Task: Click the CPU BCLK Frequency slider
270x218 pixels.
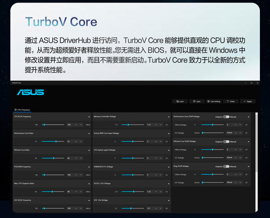Action: (53, 125)
